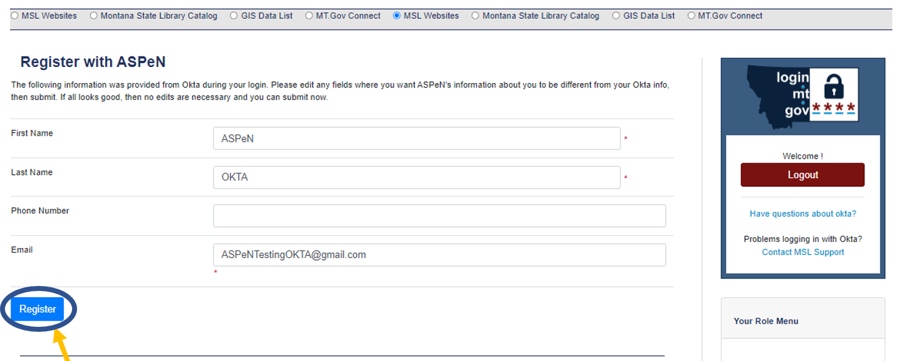
Task: Choose the first Montana State Library Catalog option
Action: pyautogui.click(x=94, y=16)
